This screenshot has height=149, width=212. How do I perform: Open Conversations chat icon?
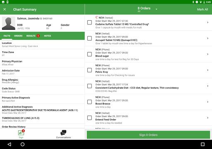click(x=63, y=134)
